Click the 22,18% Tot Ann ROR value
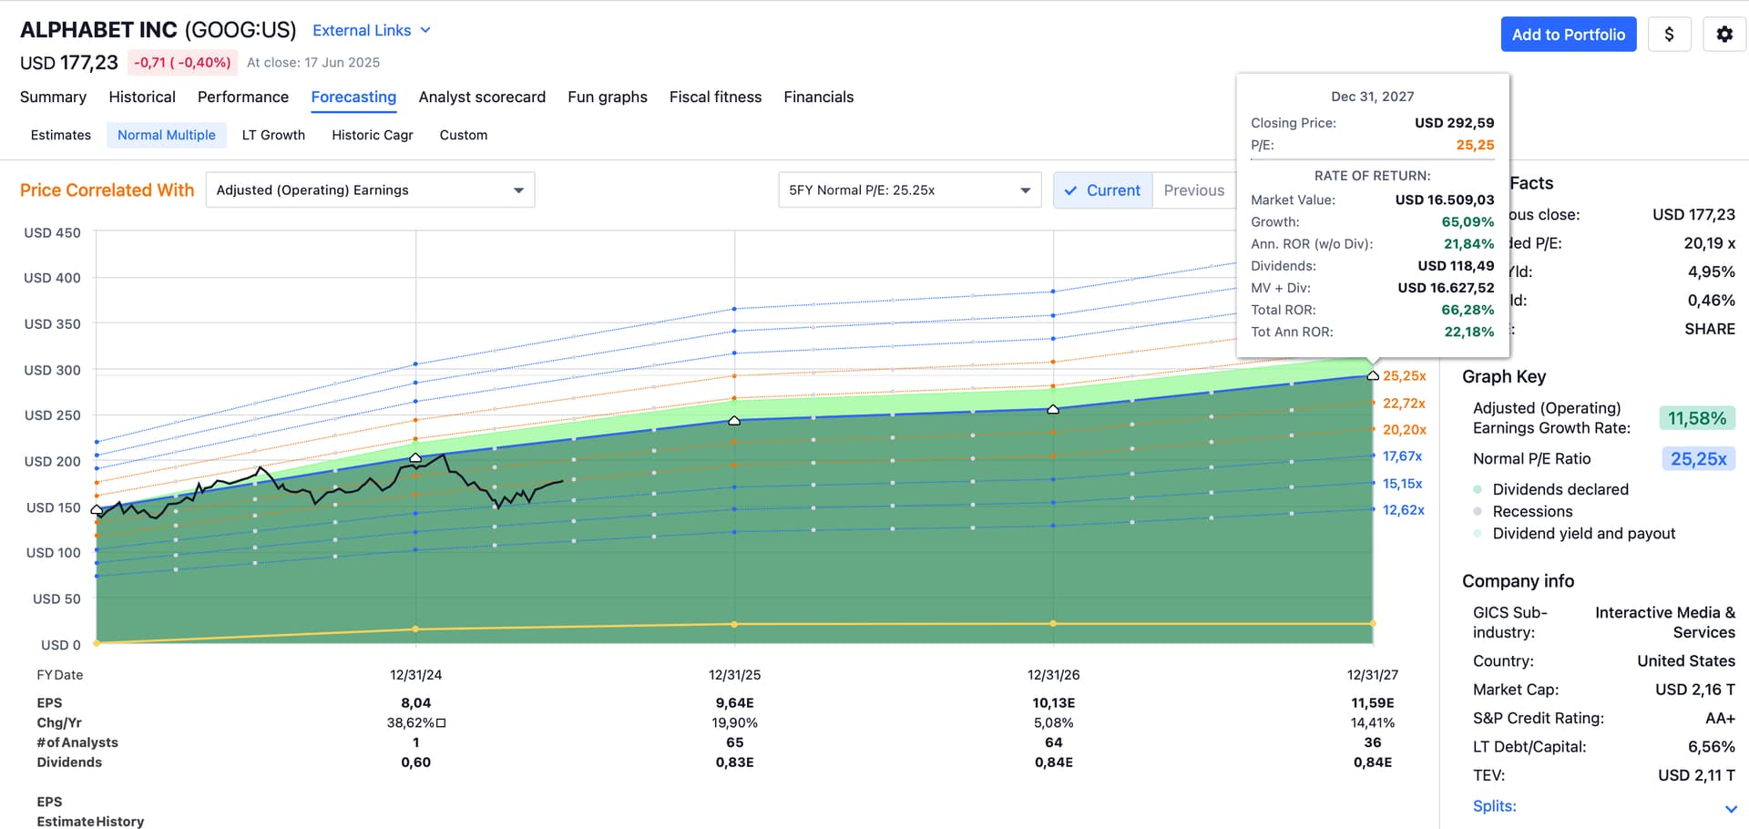Screen dimensions: 1749x829 (1469, 332)
